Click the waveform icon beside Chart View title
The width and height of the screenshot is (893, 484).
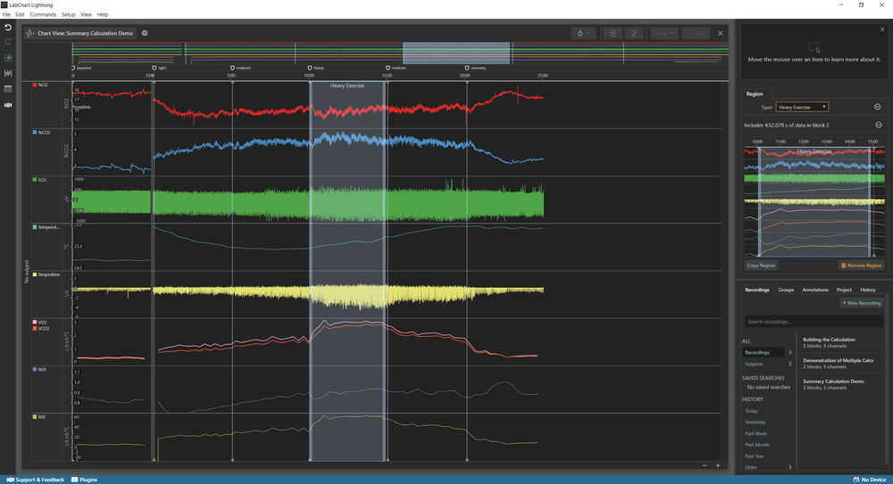pyautogui.click(x=30, y=33)
